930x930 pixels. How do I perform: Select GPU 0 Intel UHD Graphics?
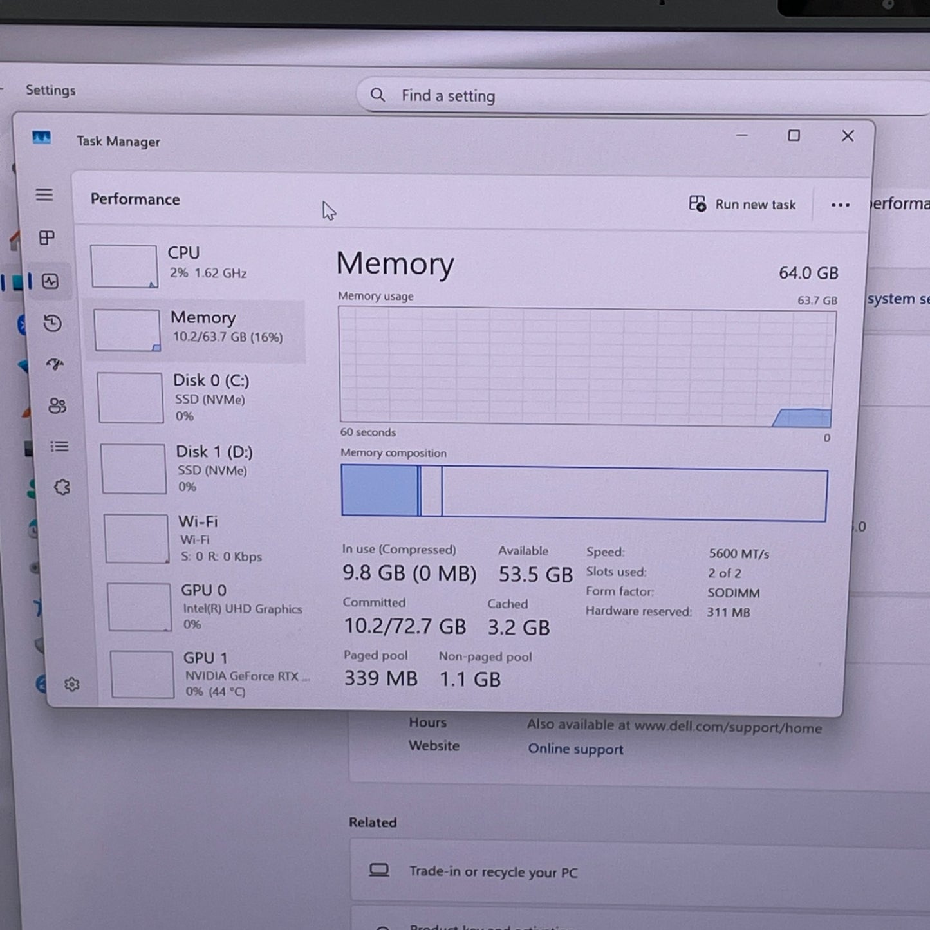pyautogui.click(x=209, y=606)
